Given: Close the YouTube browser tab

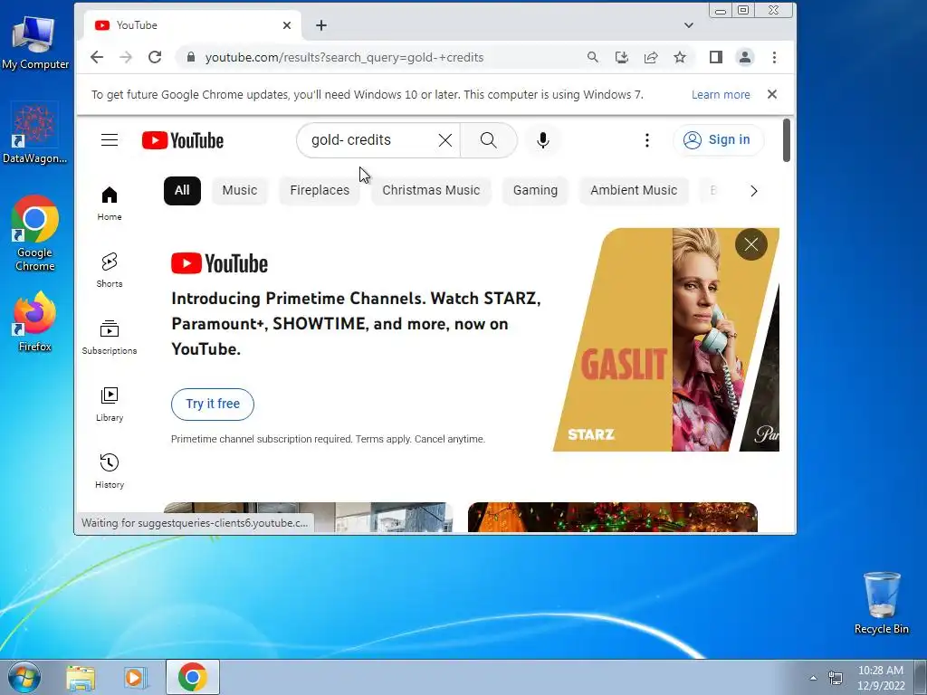Looking at the screenshot, I should pos(287,25).
